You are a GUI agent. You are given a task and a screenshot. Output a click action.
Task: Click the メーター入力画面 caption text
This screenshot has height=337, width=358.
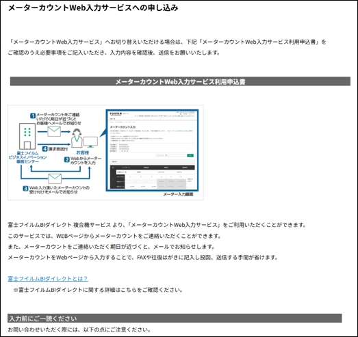tap(178, 194)
